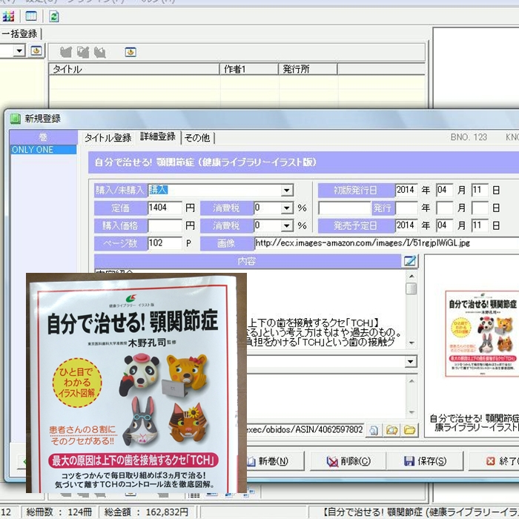Click the scroll thumb of 内容 text area
The width and height of the screenshot is (519, 519).
click(x=411, y=288)
